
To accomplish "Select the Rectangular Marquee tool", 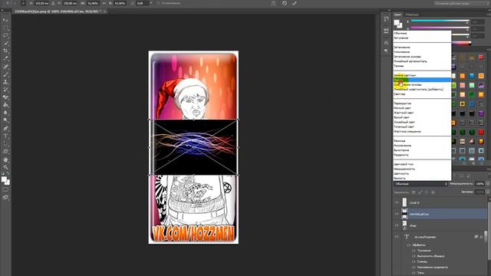I will pyautogui.click(x=5, y=28).
